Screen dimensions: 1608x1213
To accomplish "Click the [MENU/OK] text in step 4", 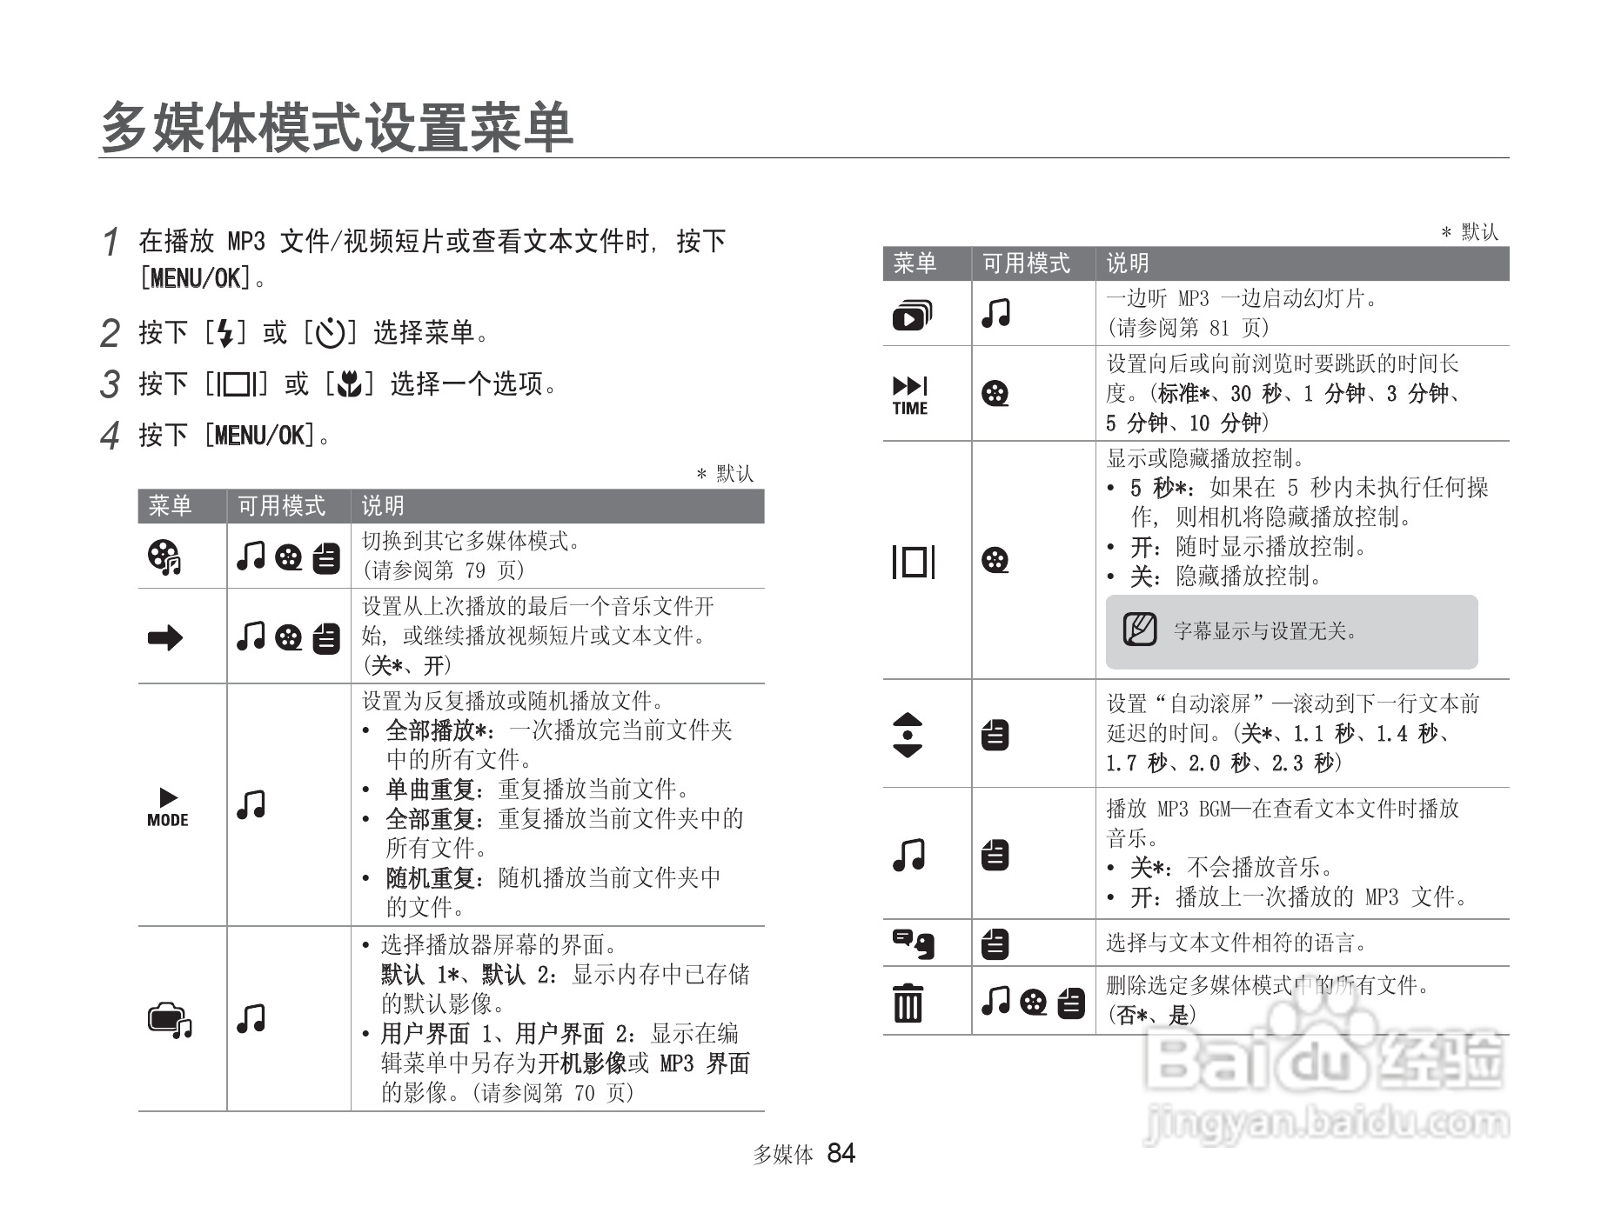I will 259,435.
